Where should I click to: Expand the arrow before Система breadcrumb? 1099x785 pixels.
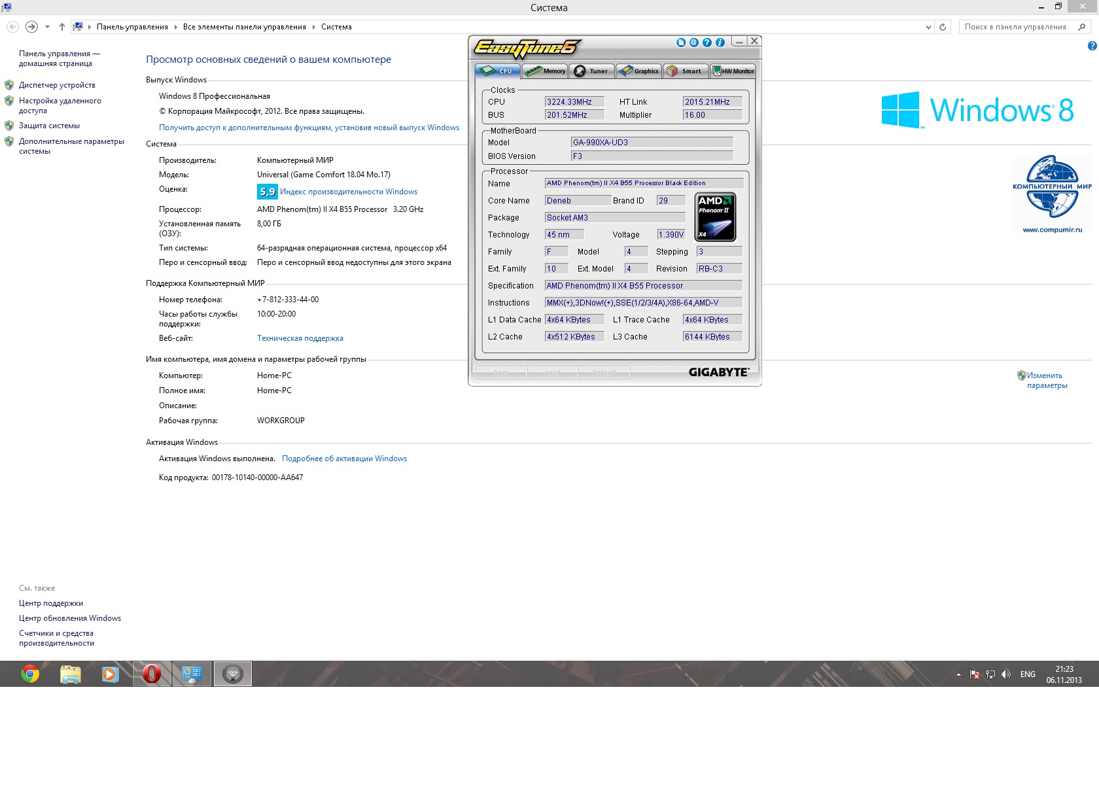tap(314, 27)
